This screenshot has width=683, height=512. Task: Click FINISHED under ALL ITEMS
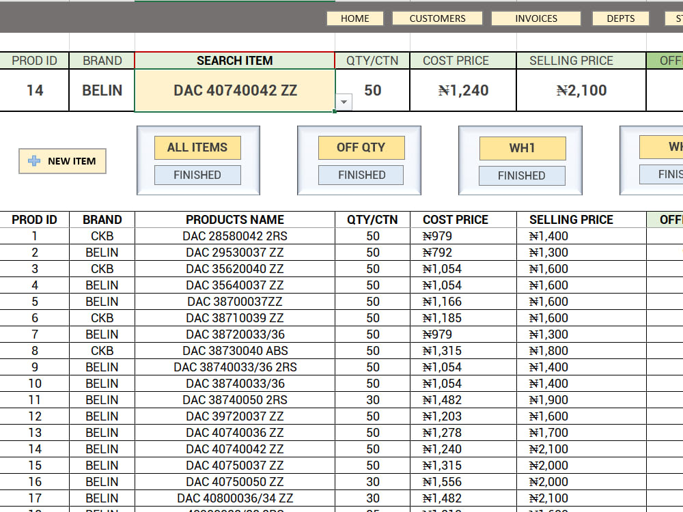click(197, 175)
